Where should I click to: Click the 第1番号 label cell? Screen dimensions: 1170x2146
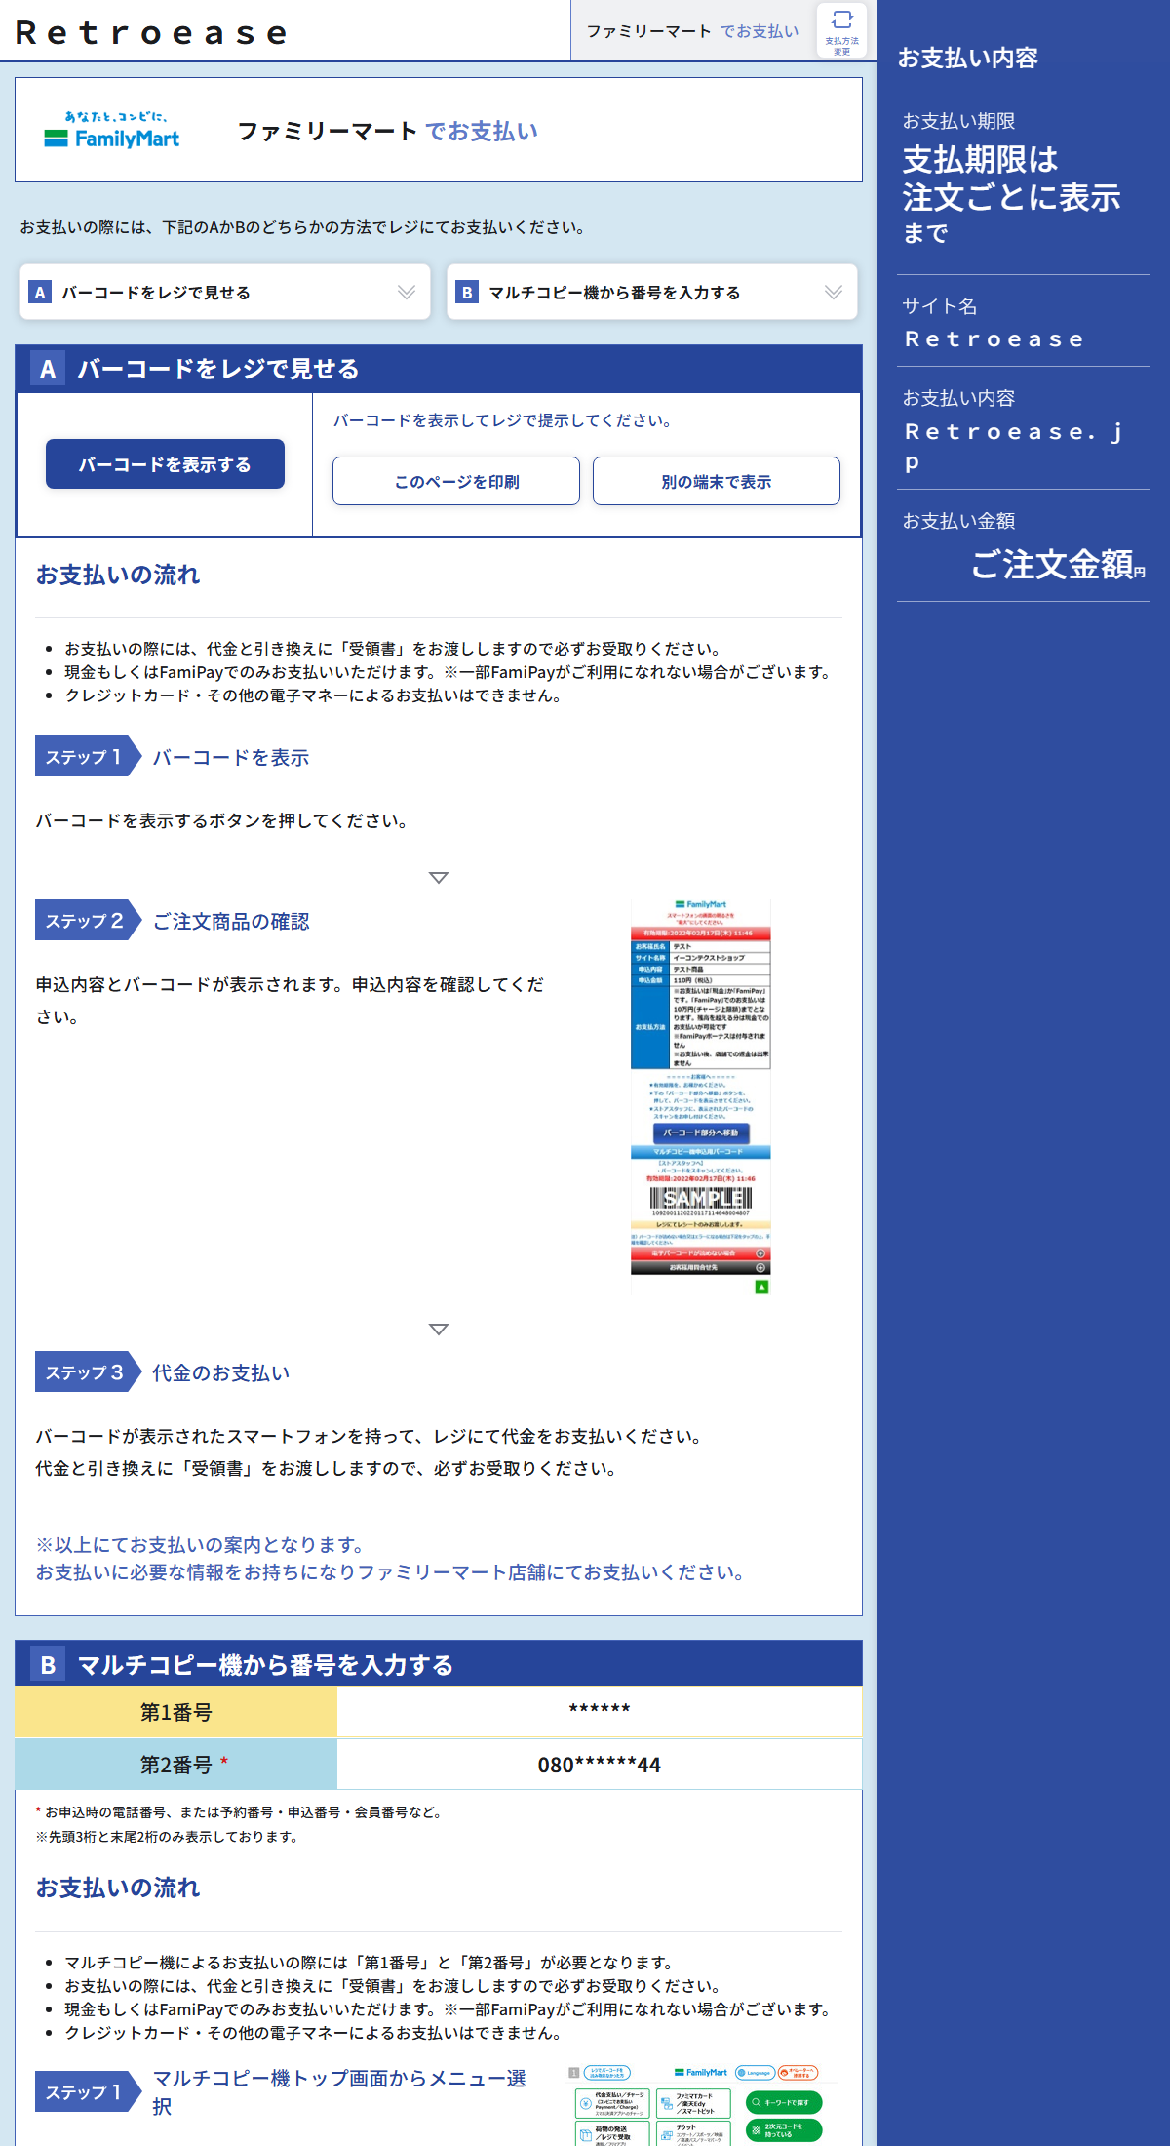click(176, 1712)
